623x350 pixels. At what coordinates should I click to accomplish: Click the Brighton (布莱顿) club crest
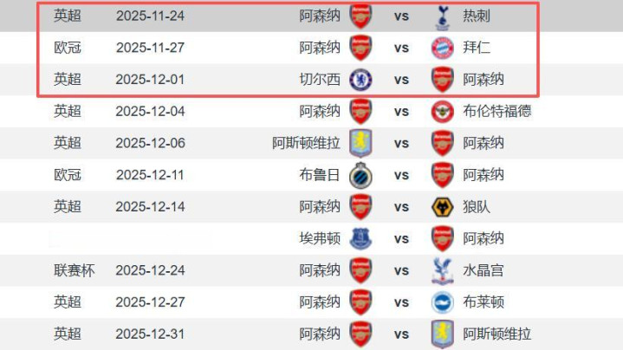443,301
